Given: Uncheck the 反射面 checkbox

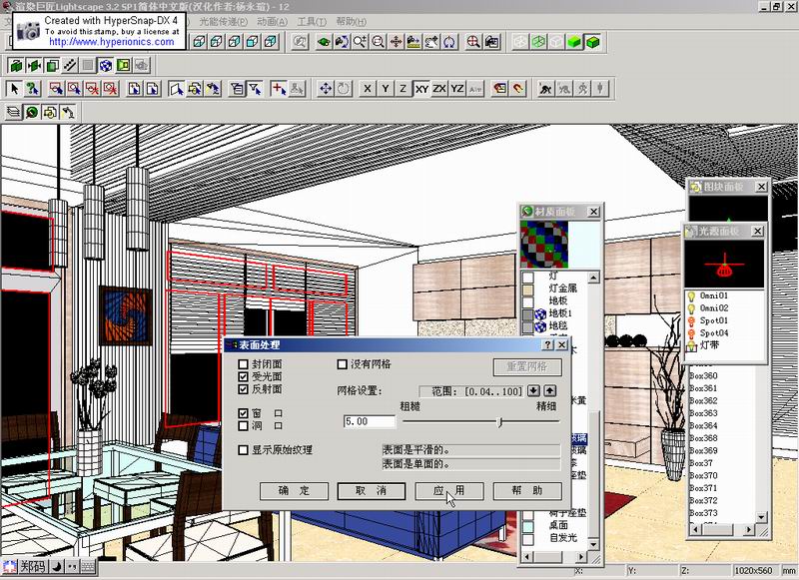Looking at the screenshot, I should (243, 389).
